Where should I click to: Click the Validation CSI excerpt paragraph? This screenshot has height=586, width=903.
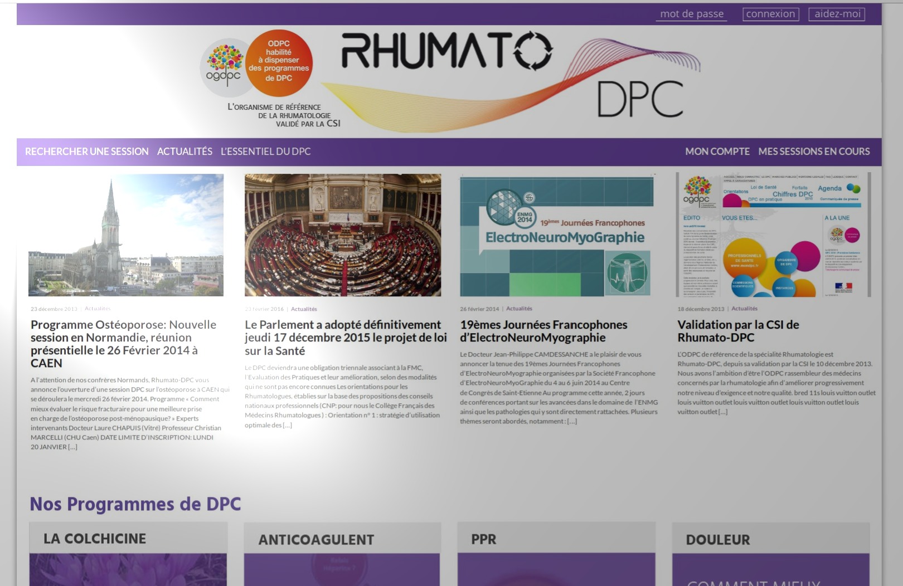[x=776, y=383]
